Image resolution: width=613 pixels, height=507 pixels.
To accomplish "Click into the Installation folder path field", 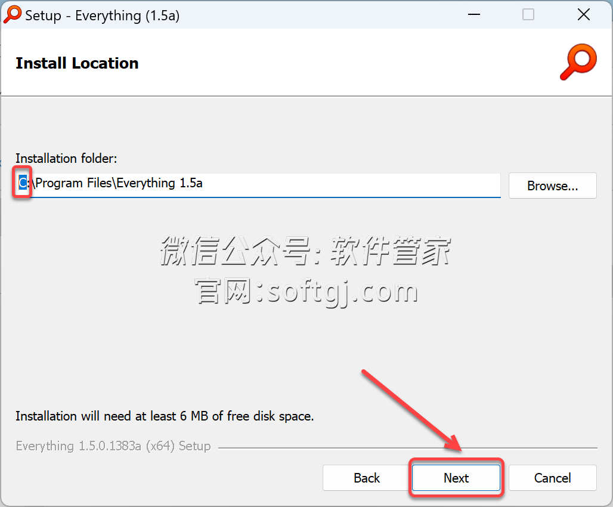I will 258,185.
